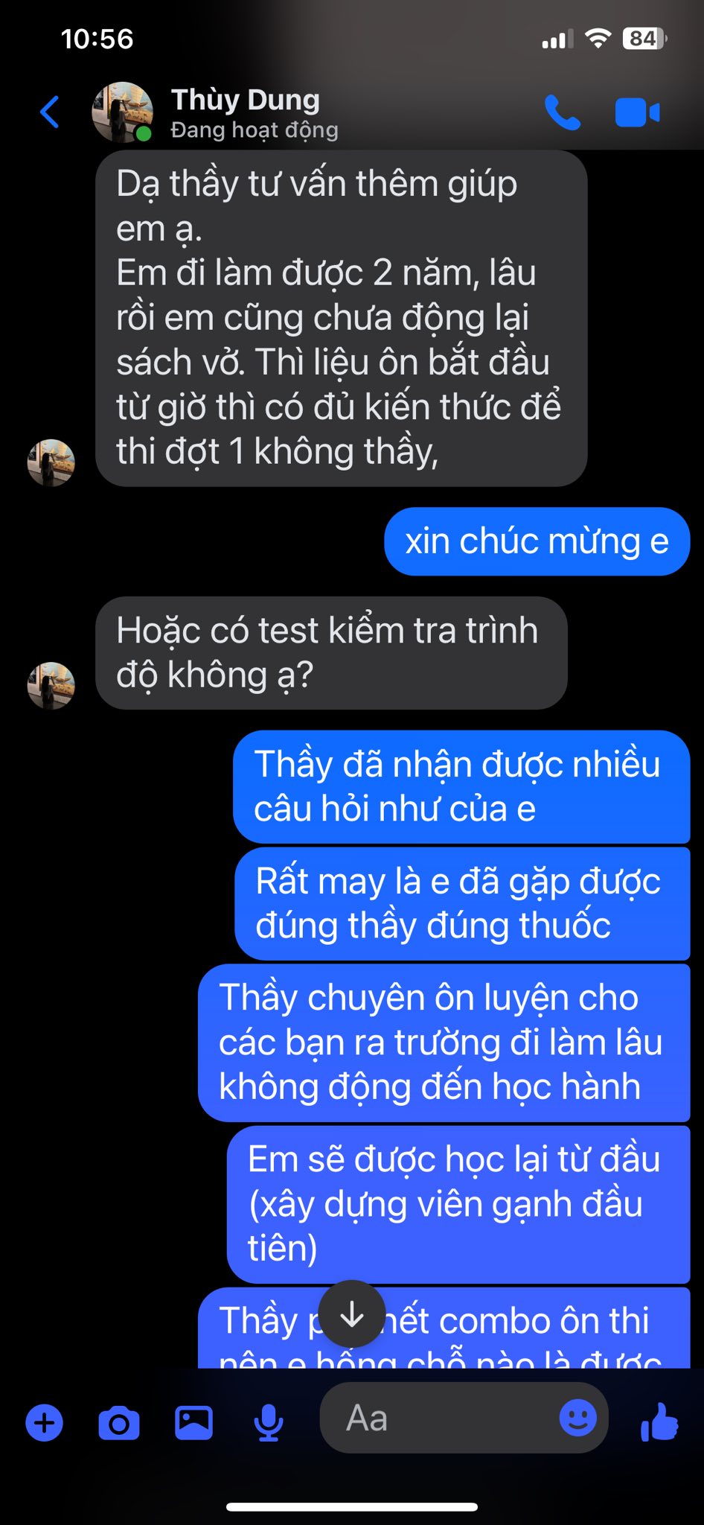704x1525 pixels.
Task: Open the plus attachments menu
Action: (45, 1423)
